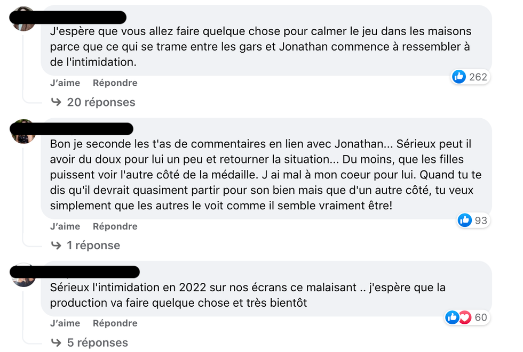Click the blue like icon next to 60
Screen dimensions: 523x352
point(453,317)
